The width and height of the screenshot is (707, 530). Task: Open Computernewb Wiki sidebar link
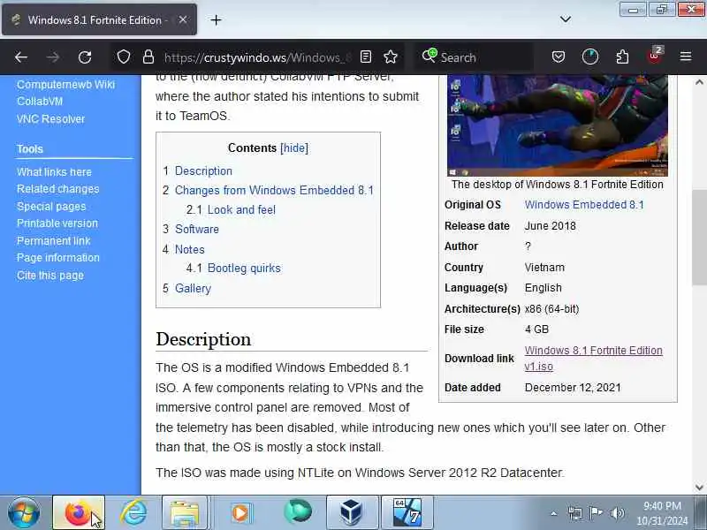coord(65,84)
